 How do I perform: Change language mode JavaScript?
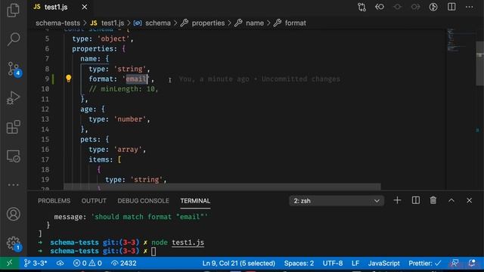383,263
